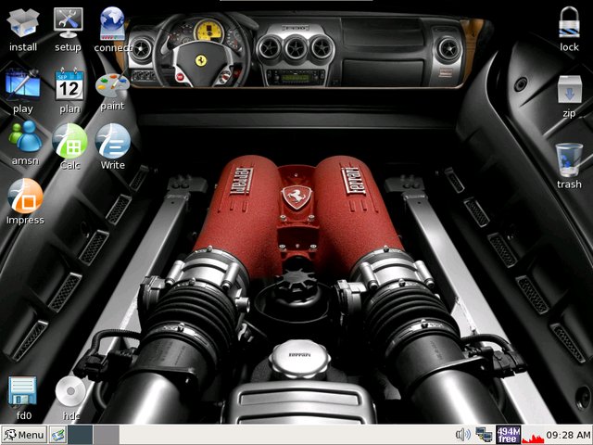Launch the paint application icon

tap(112, 84)
